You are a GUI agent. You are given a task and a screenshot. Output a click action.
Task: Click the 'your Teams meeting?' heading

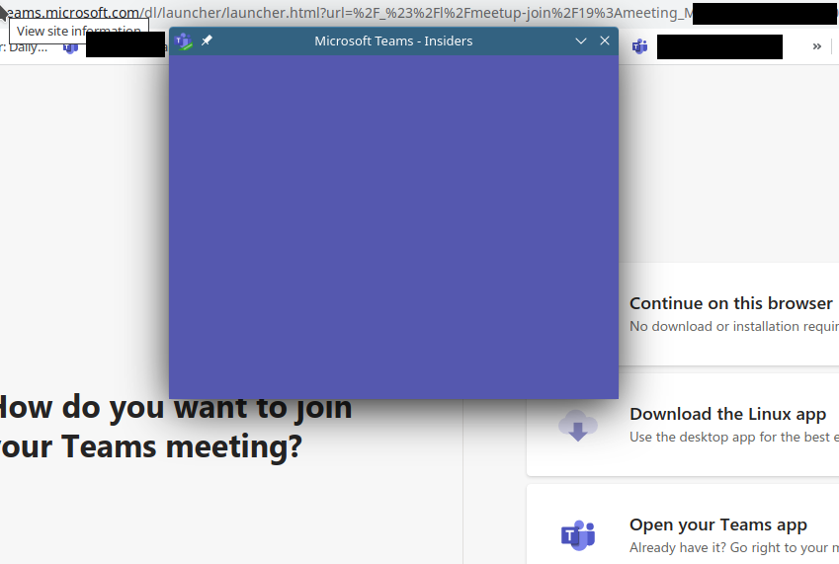(x=151, y=446)
